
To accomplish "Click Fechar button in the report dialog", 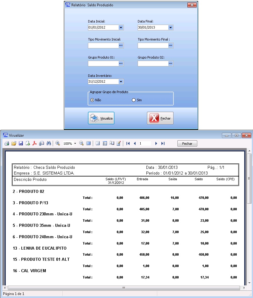I will click(x=160, y=118).
